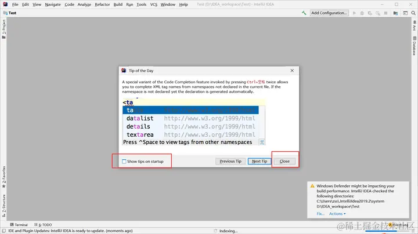Image resolution: width=418 pixels, height=234 pixels.
Task: Open the Ant tool window tab
Action: point(415,26)
